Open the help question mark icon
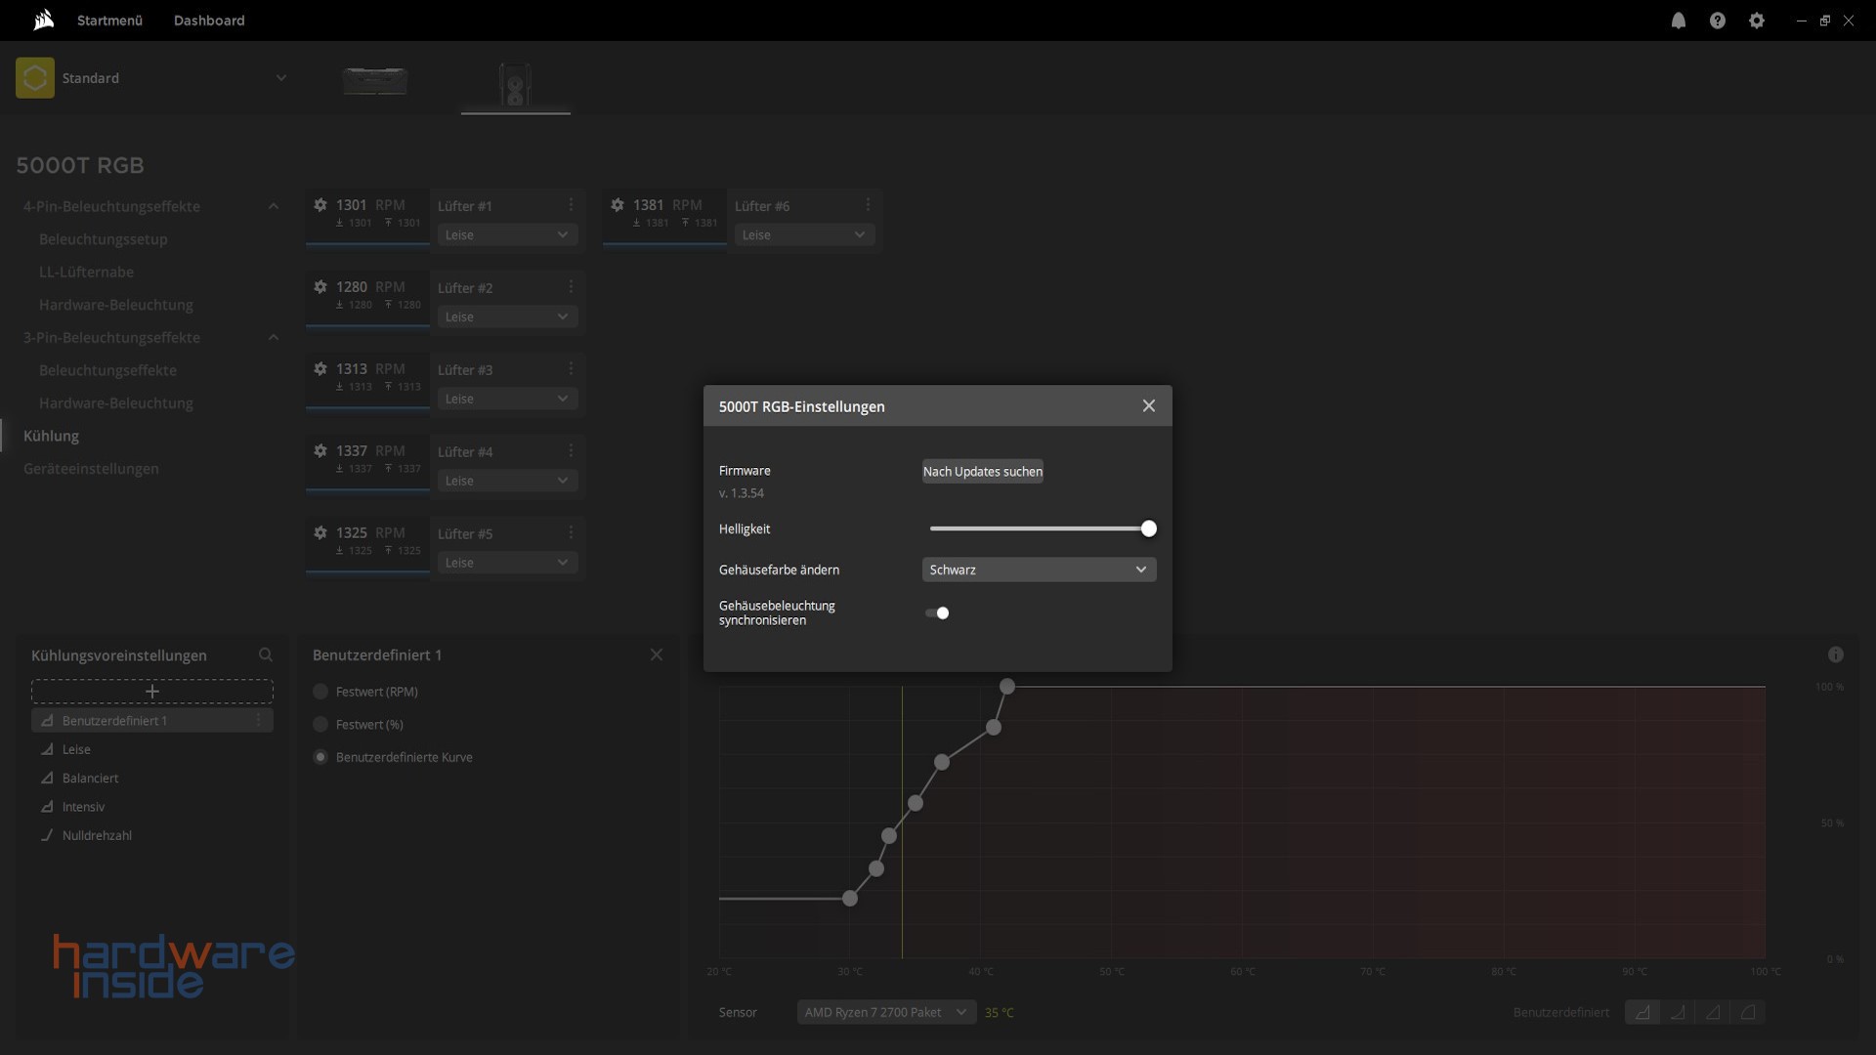Viewport: 1876px width, 1055px height. pos(1717,21)
